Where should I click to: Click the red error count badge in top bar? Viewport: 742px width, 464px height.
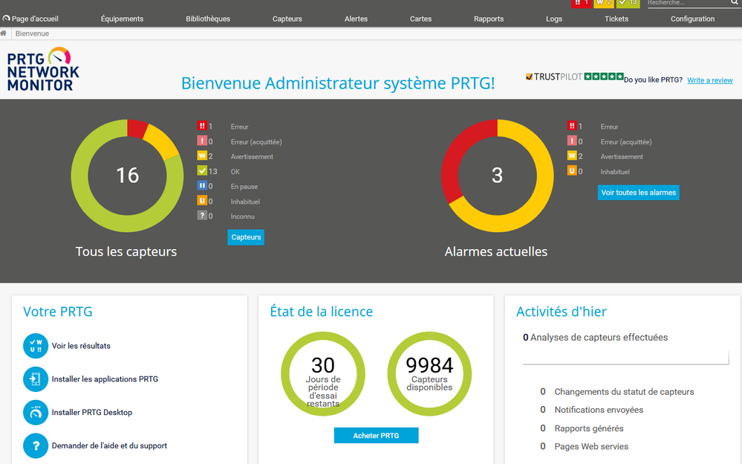coord(581,4)
